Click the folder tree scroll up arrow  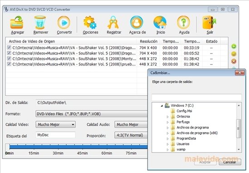(x=239, y=106)
